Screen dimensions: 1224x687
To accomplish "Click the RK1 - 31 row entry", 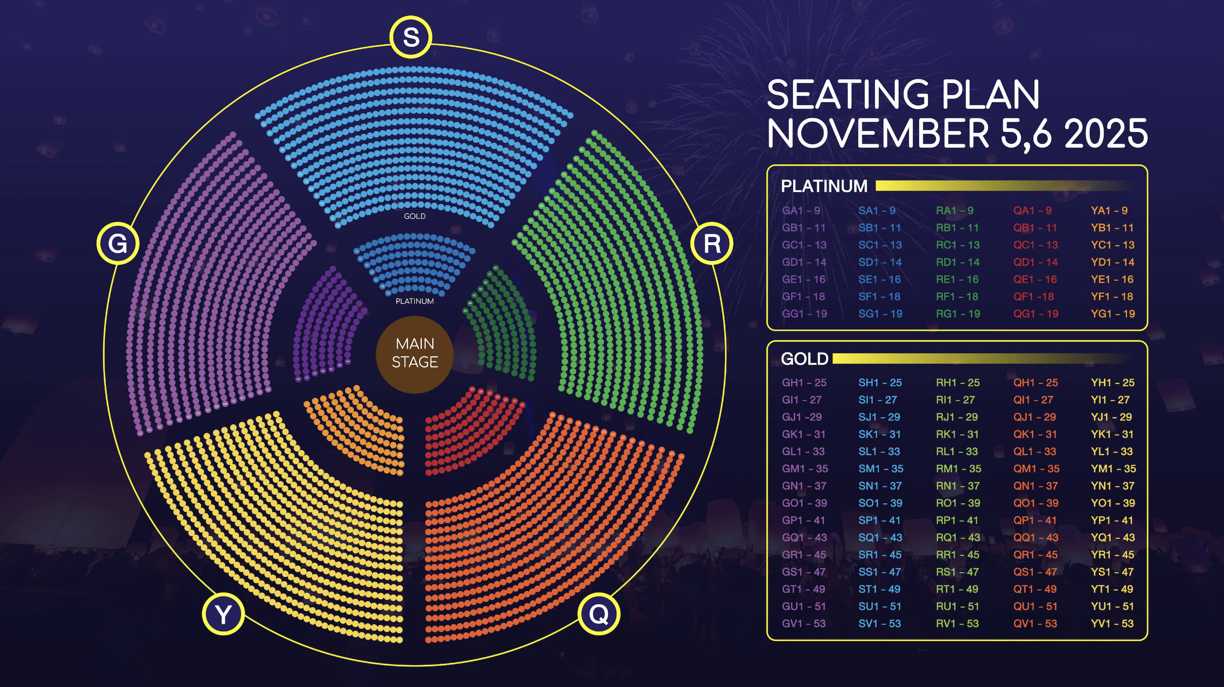I will [x=957, y=434].
